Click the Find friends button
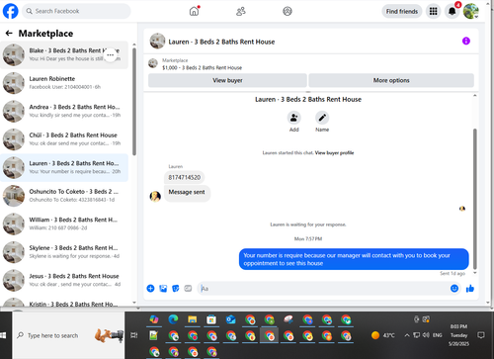The image size is (494, 359). point(402,11)
